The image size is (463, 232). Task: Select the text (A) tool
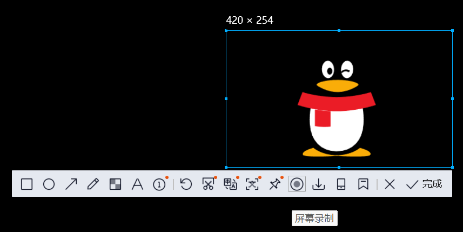(x=137, y=184)
